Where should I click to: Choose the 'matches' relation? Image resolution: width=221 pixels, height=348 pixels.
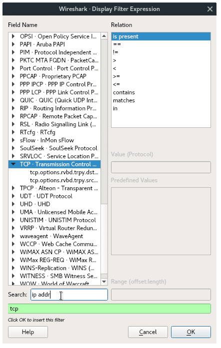point(161,100)
